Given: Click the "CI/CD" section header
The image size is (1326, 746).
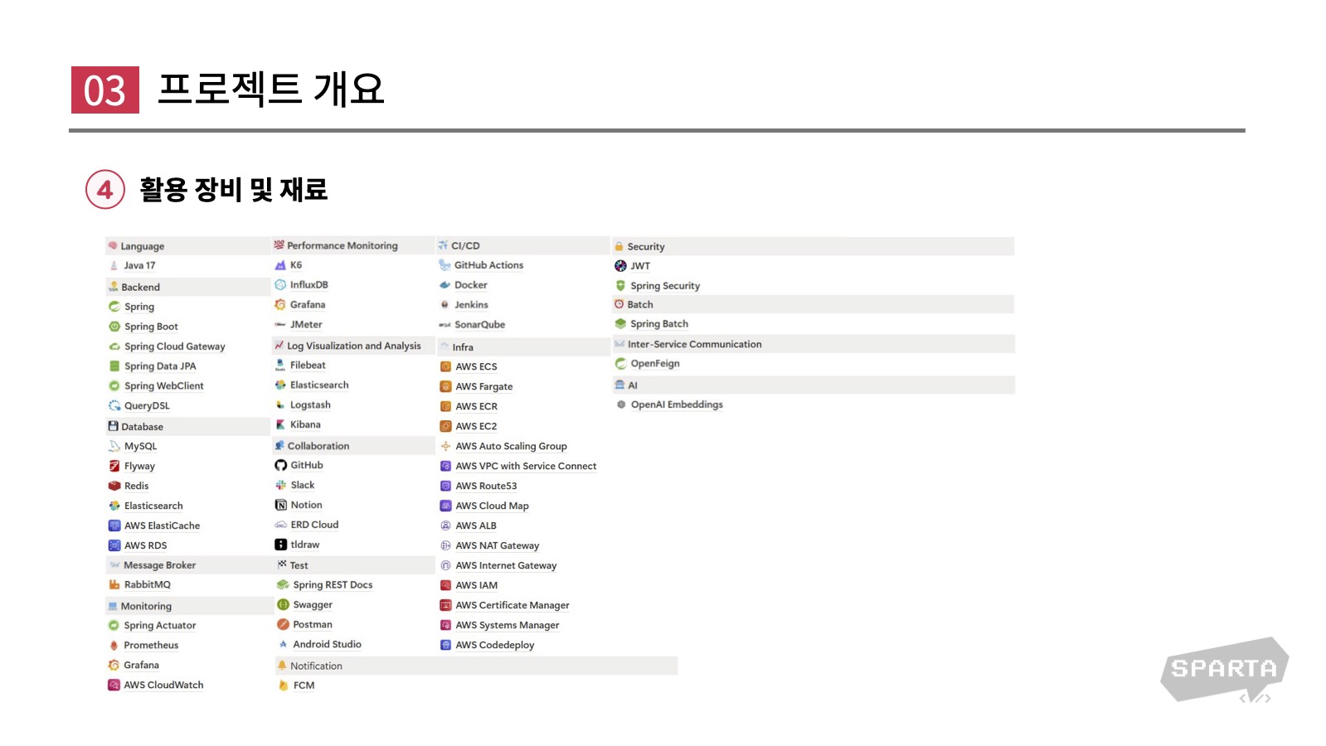Looking at the screenshot, I should (x=523, y=245).
